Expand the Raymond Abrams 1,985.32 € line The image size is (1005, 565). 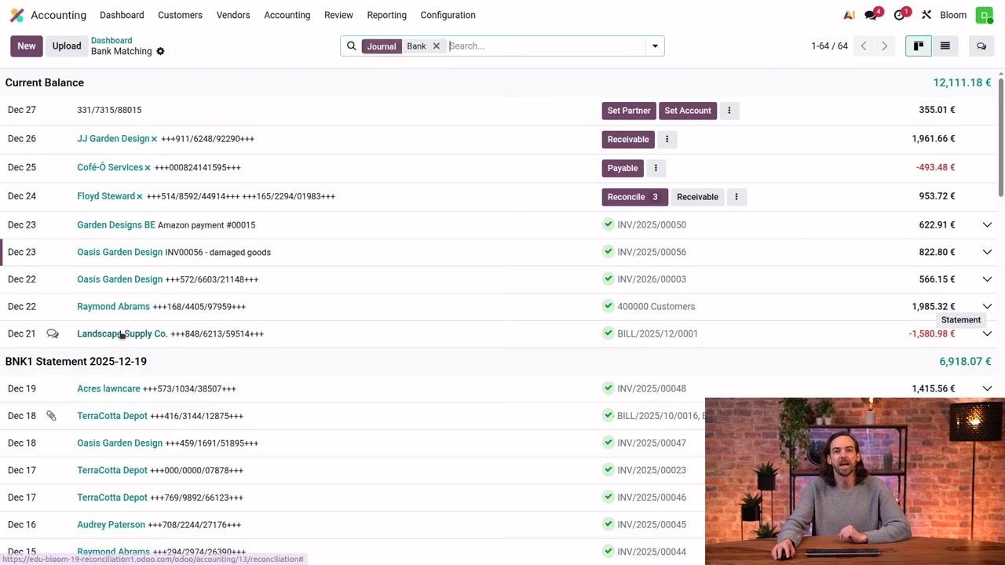coord(987,307)
